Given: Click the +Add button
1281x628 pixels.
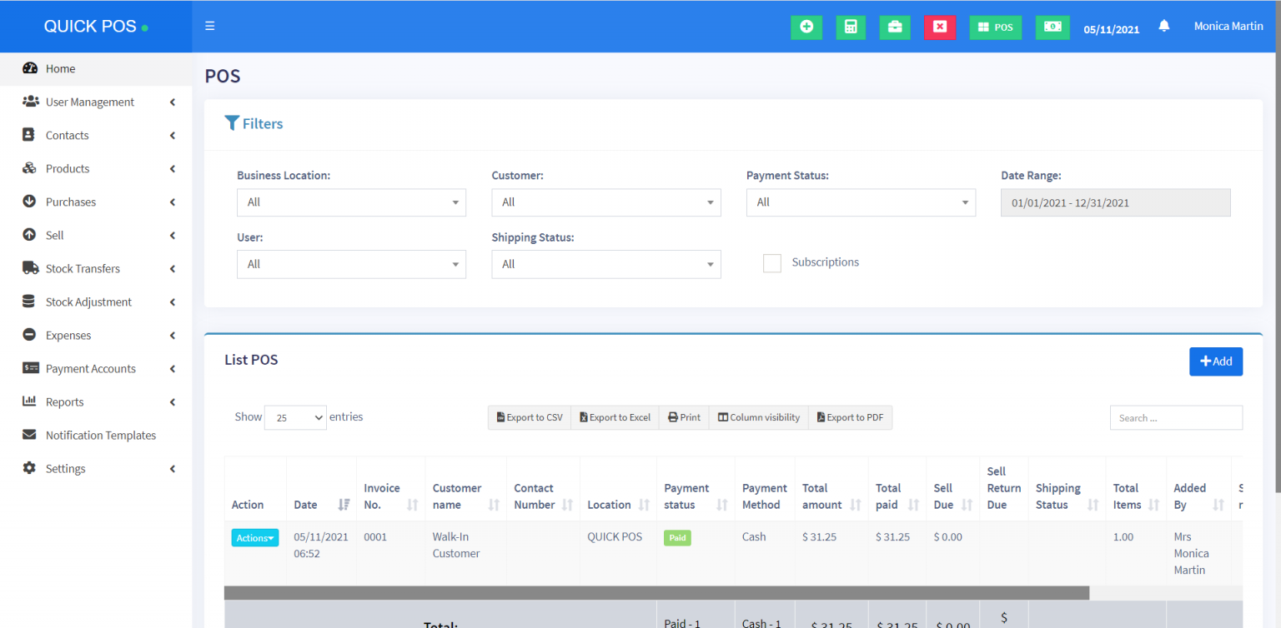Looking at the screenshot, I should 1216,361.
